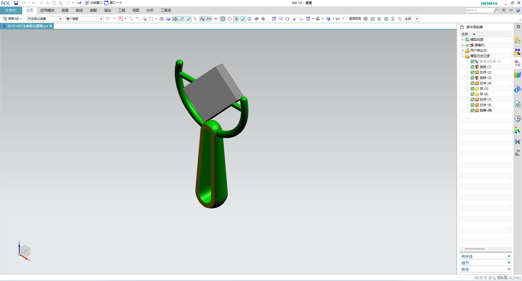Toggle the quadrant point snap icon
522x281 pixels.
[229, 19]
